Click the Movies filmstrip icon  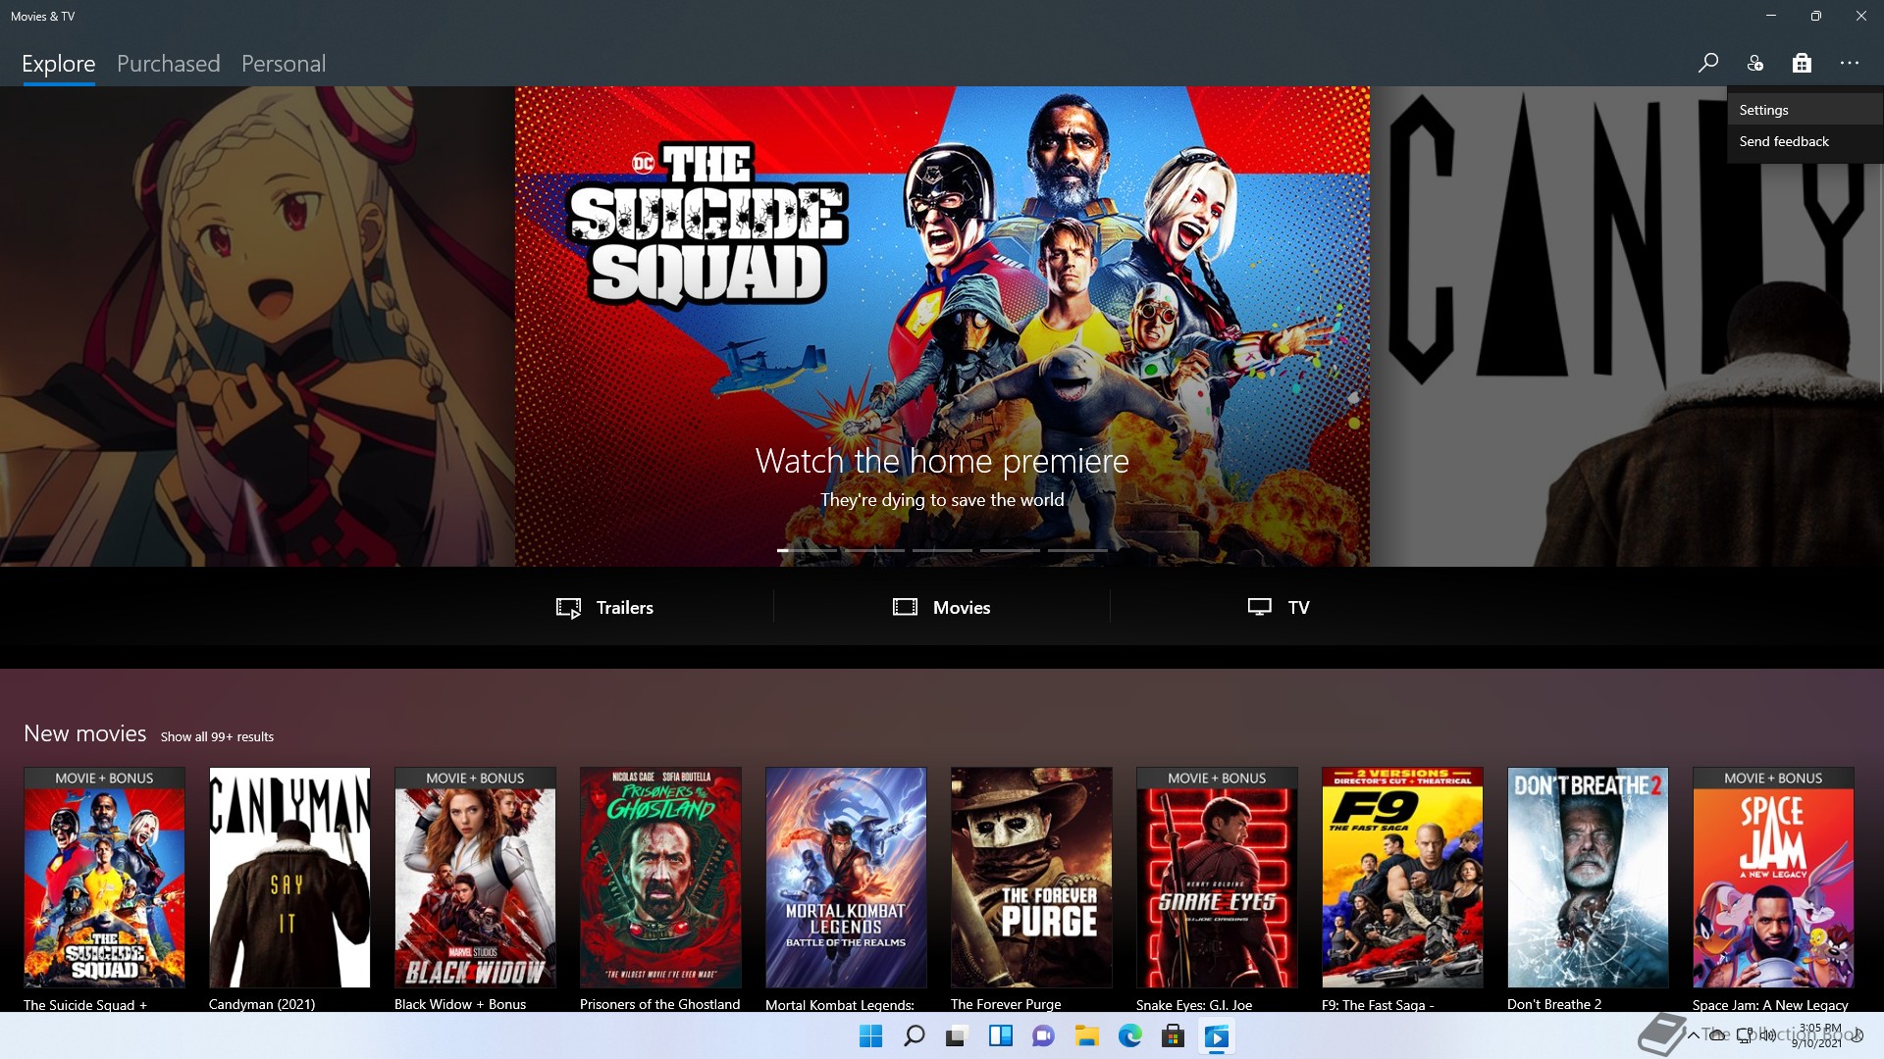905,607
